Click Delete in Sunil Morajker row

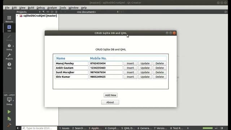click(160, 72)
